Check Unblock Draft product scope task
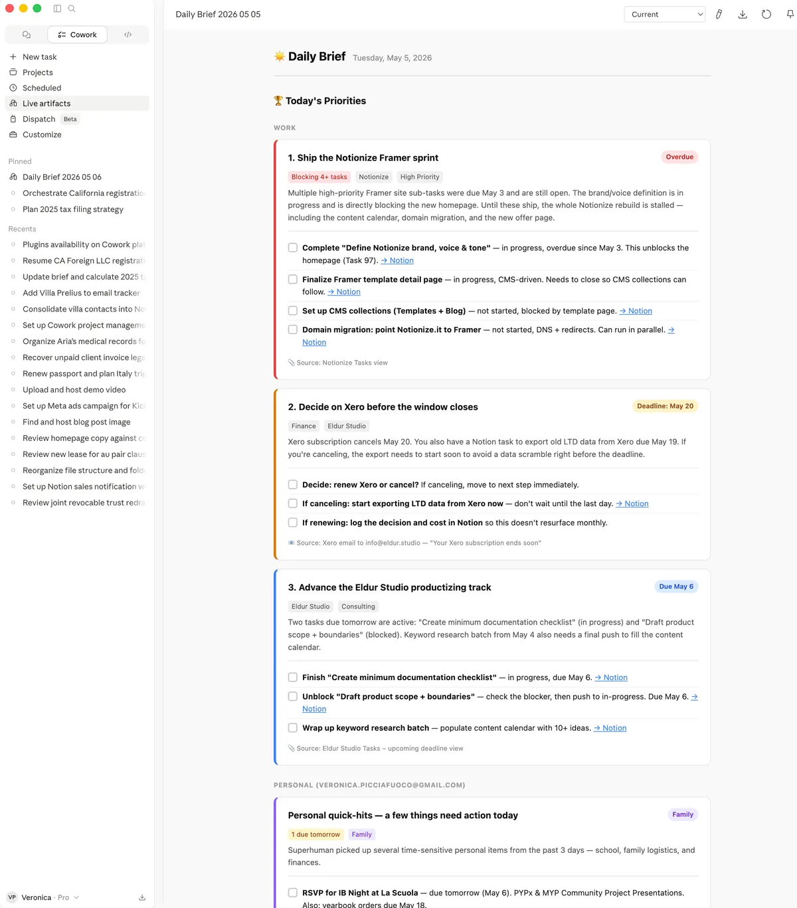The height and width of the screenshot is (908, 797). (x=293, y=697)
